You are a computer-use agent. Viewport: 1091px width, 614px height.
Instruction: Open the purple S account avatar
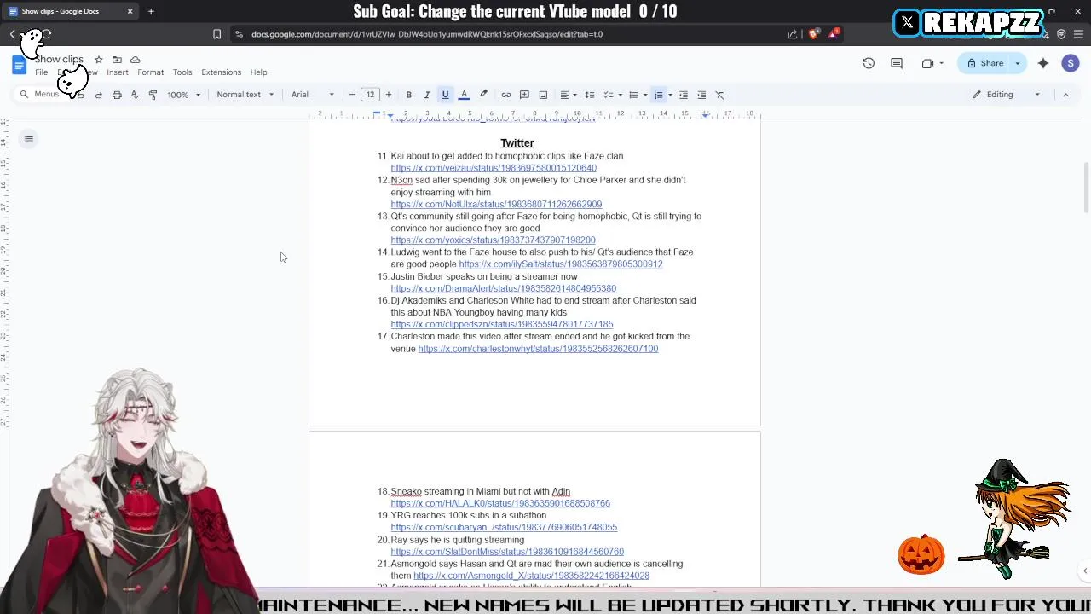click(1071, 63)
